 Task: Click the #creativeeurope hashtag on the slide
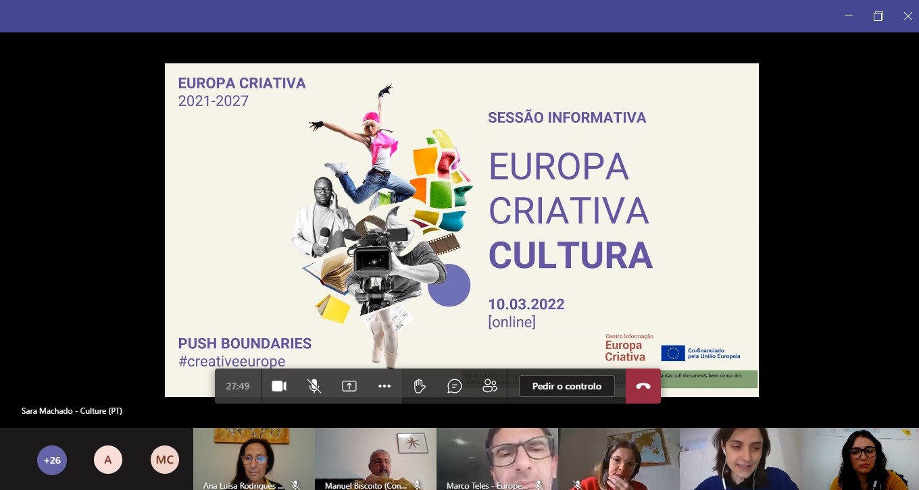pyautogui.click(x=232, y=361)
